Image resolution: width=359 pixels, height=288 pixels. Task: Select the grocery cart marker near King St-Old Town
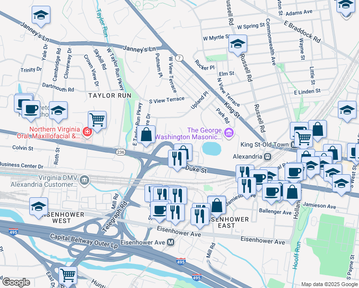(x=304, y=140)
